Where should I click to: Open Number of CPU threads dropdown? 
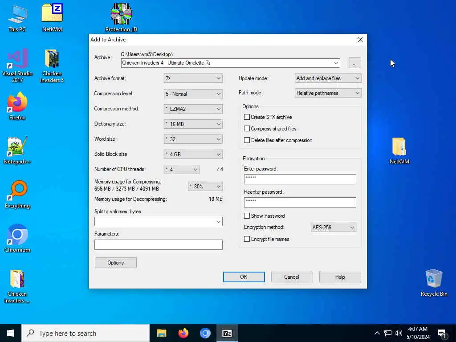[182, 169]
